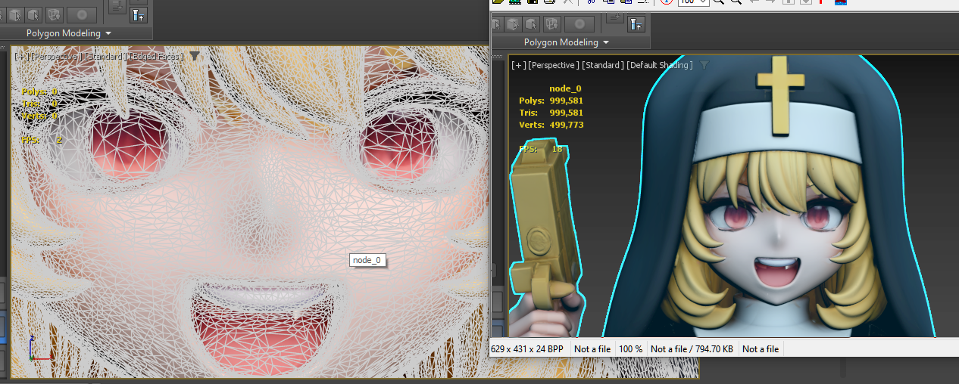
Task: Click the node_0 tooltip label in left viewport
Action: tap(368, 260)
